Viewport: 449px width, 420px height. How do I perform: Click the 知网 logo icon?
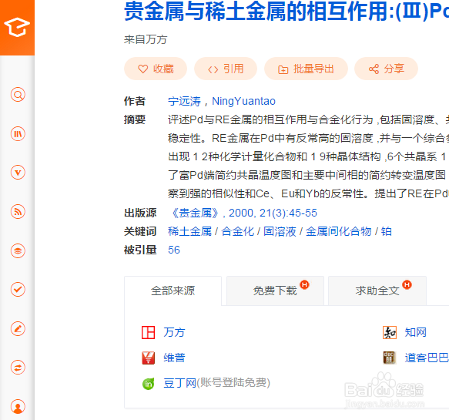coord(390,333)
